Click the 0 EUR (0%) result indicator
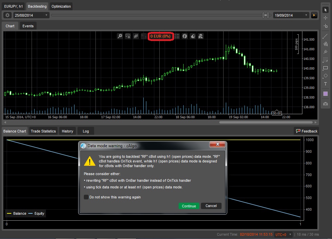Image resolution: width=332 pixels, height=239 pixels. pyautogui.click(x=160, y=36)
